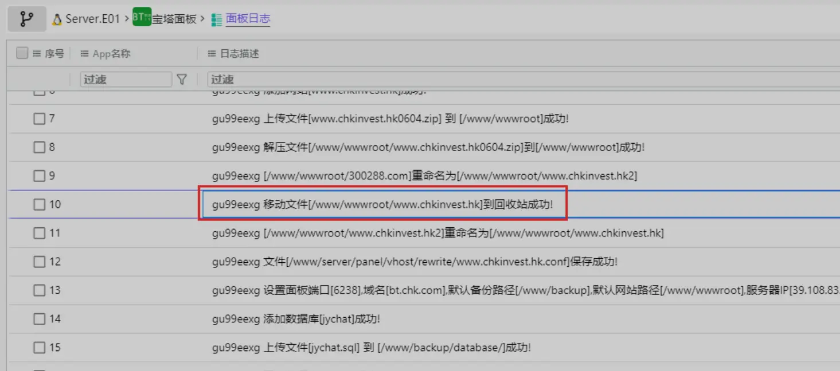Toggle the select-all checkbox in header
Screen dimensions: 840x371
22,53
